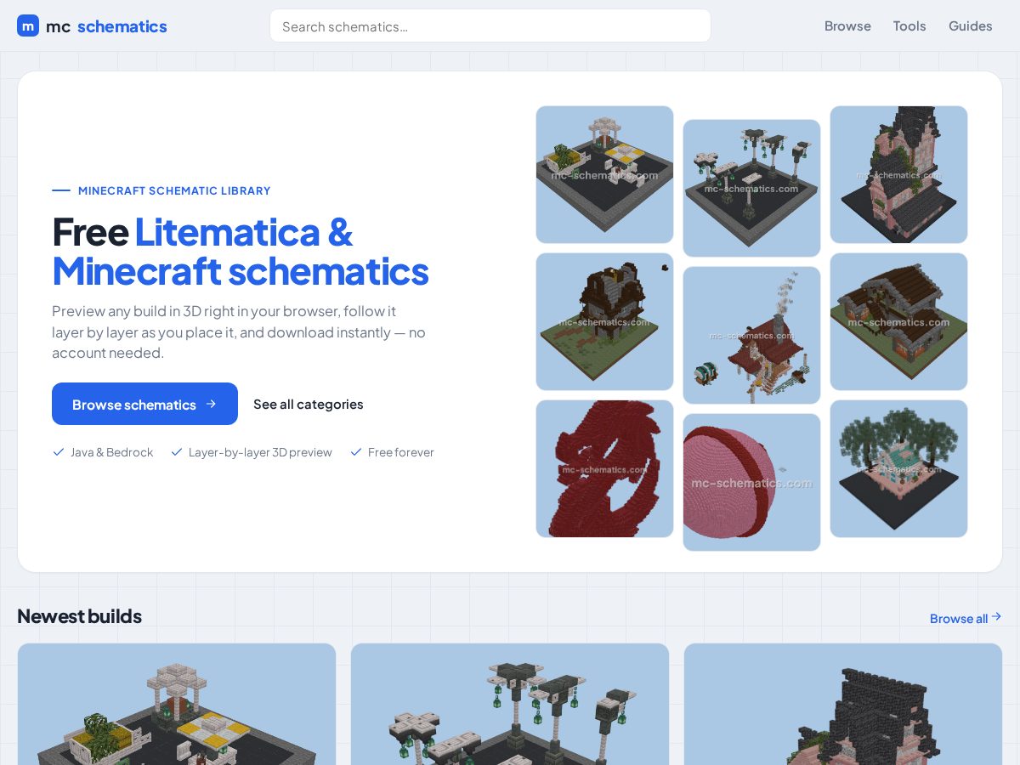The image size is (1020, 765).
Task: Focus the Search schematics input field
Action: [490, 25]
